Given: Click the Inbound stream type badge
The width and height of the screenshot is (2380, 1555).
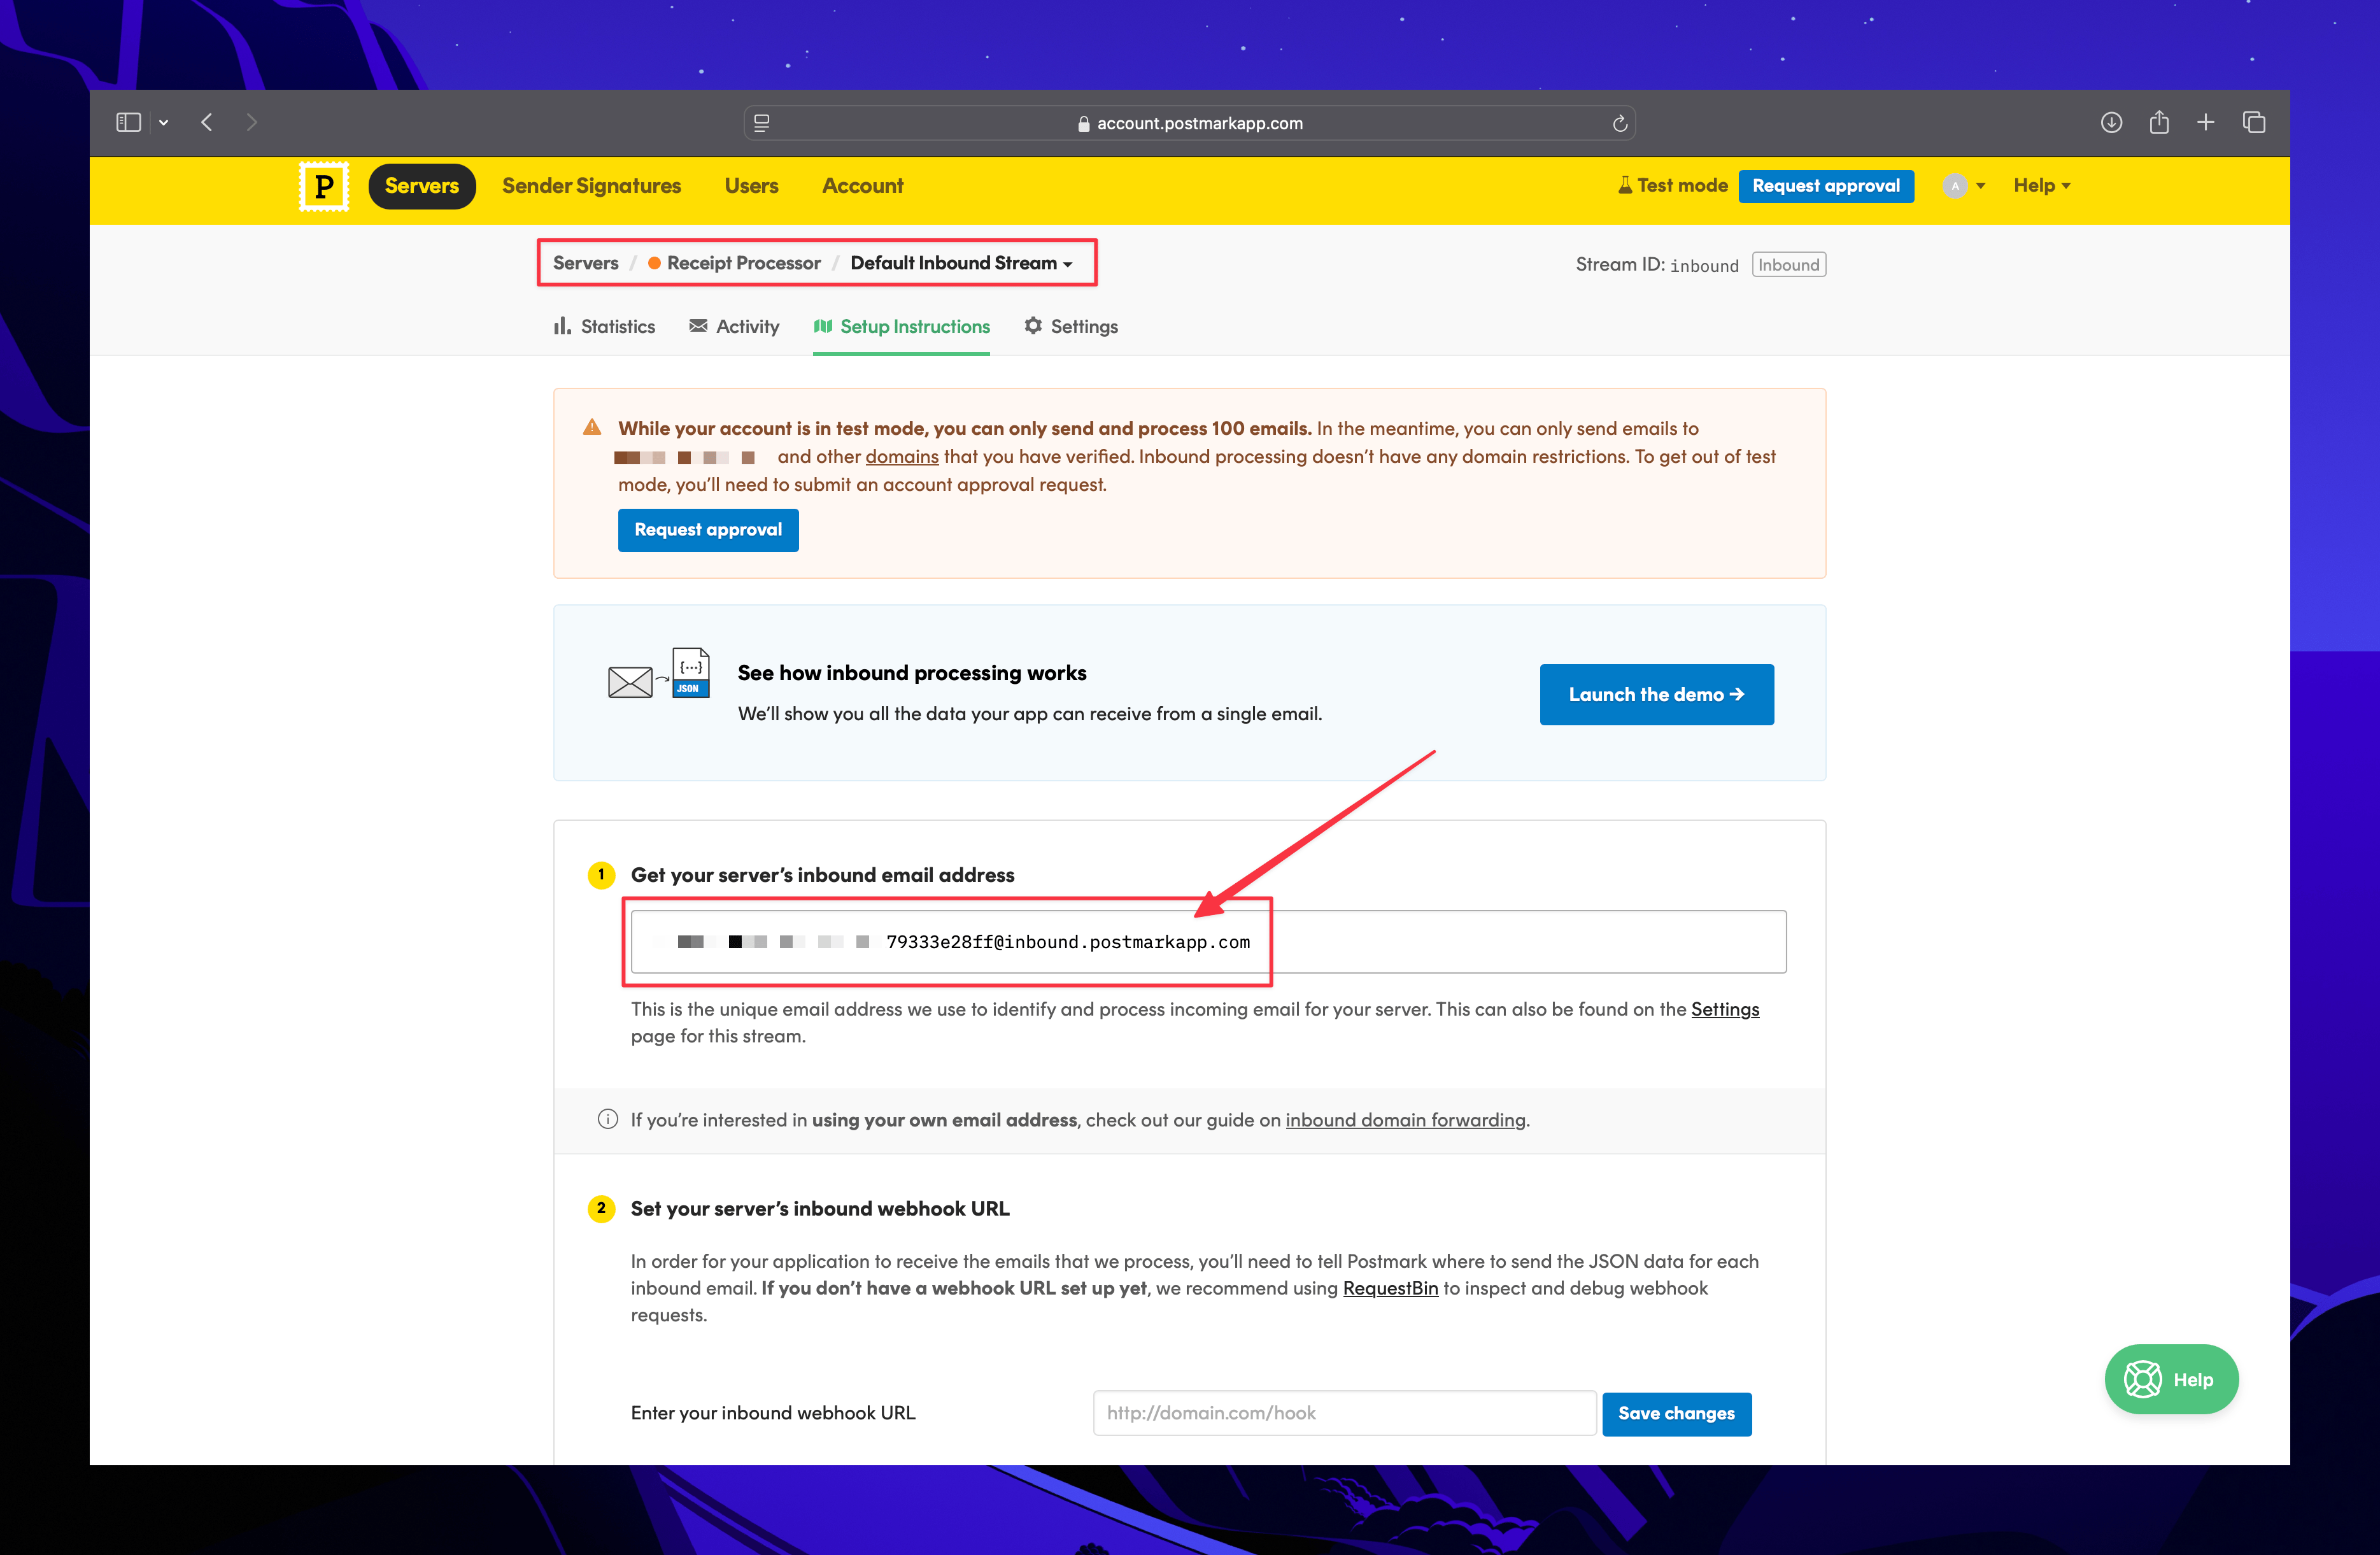Looking at the screenshot, I should pyautogui.click(x=1788, y=264).
